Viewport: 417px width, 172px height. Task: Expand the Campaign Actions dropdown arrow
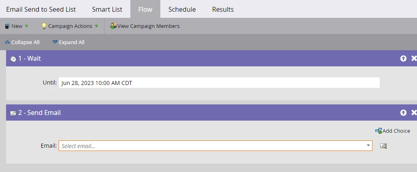[96, 26]
